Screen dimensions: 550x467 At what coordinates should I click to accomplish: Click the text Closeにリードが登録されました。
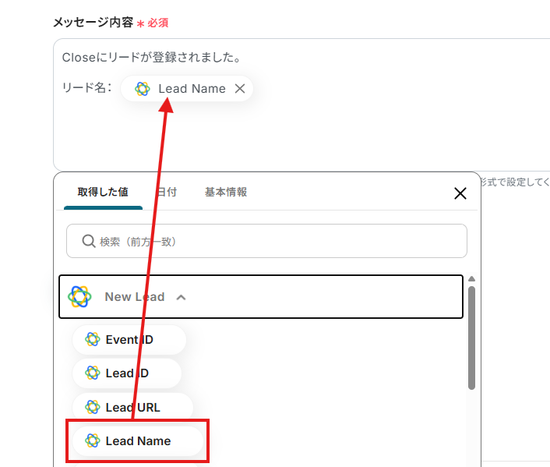(152, 57)
